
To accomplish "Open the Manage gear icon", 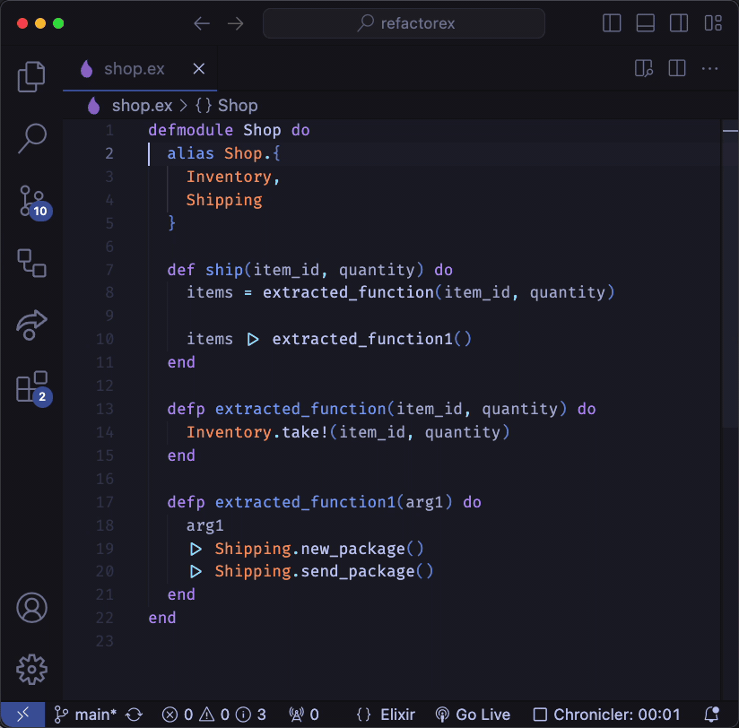I will [31, 669].
